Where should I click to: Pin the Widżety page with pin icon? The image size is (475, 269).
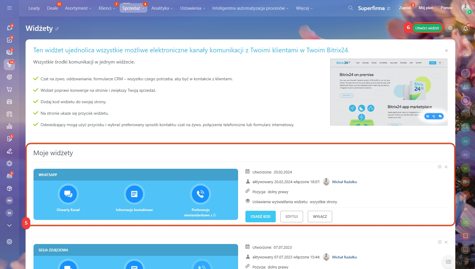click(57, 29)
